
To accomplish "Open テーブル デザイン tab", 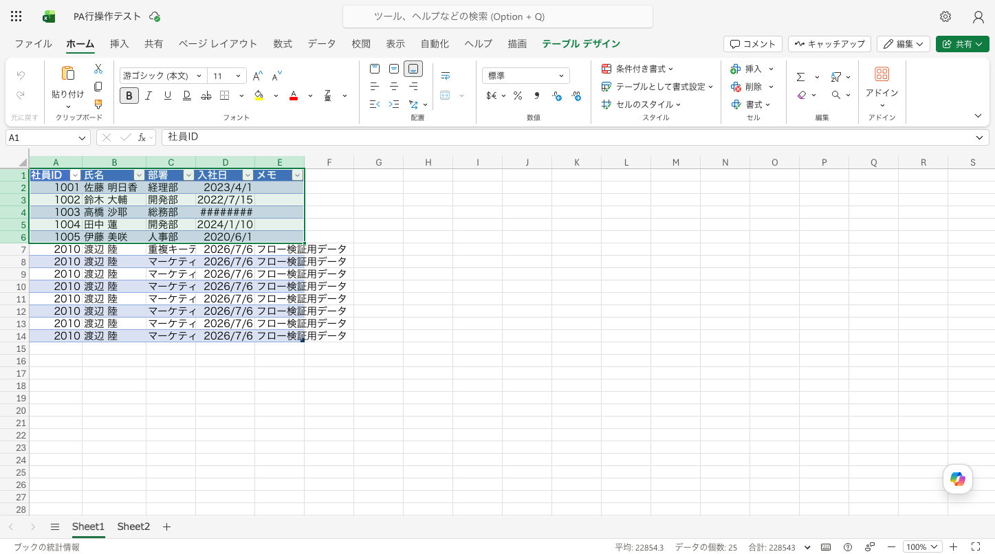I will [x=581, y=43].
